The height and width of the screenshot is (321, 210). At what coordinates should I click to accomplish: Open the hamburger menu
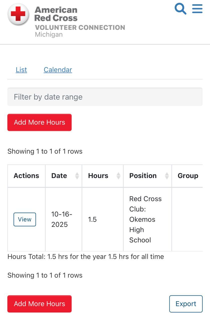pyautogui.click(x=197, y=8)
